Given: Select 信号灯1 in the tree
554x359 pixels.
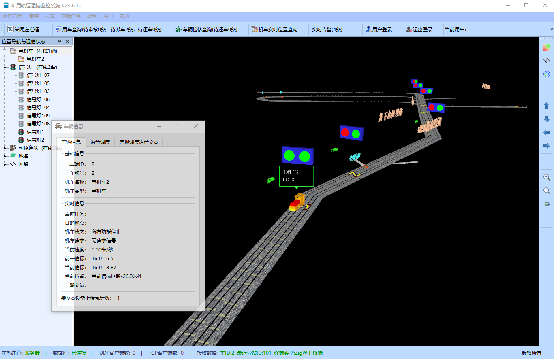Looking at the screenshot, I should [x=35, y=132].
